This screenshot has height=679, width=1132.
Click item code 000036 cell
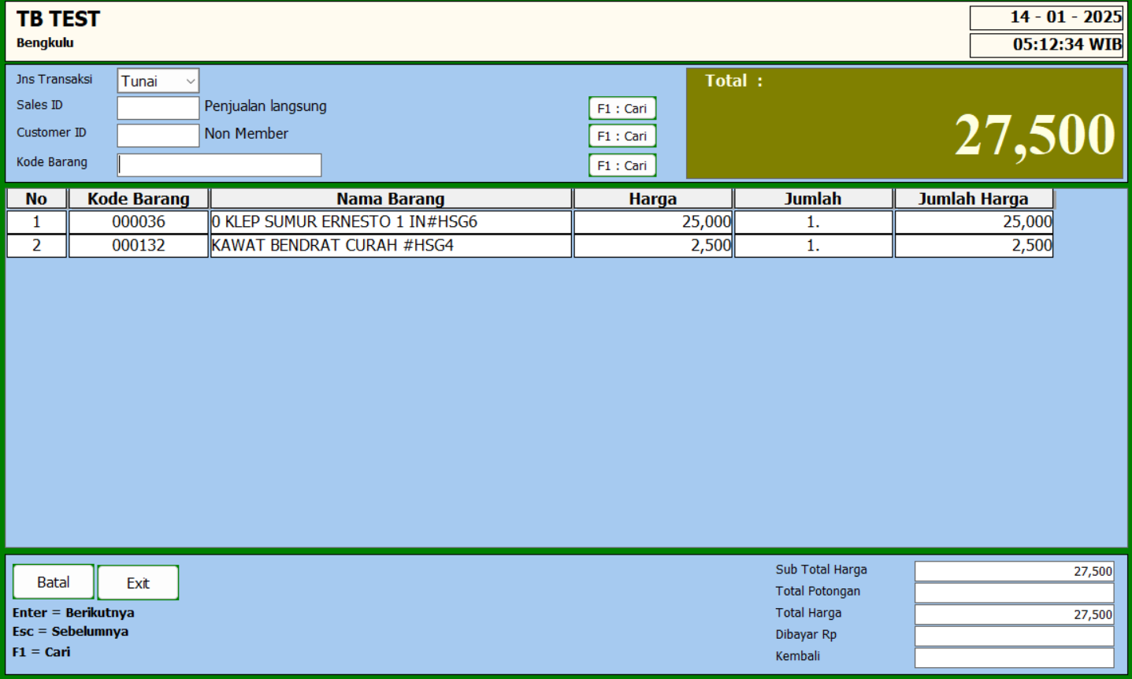click(x=139, y=222)
